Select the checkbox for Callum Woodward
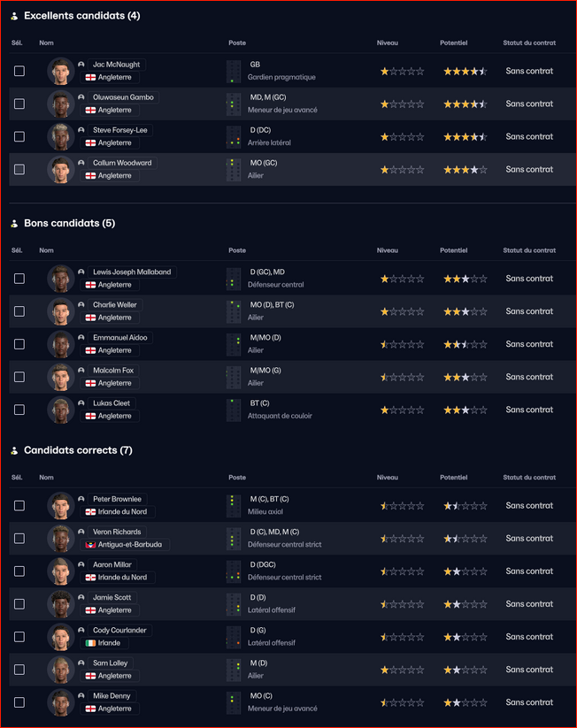 [19, 169]
